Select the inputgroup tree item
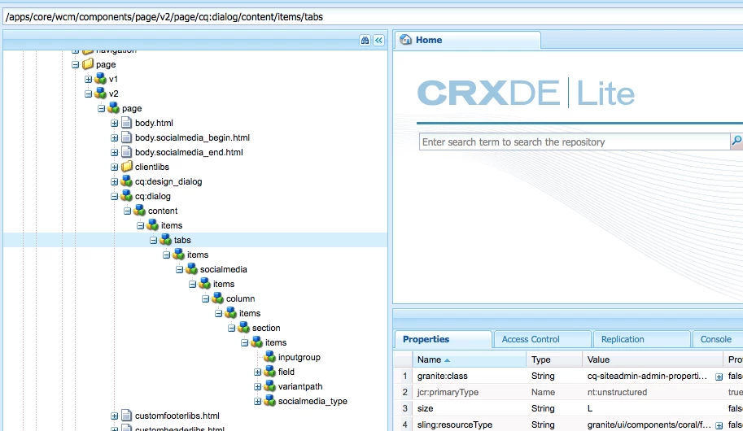 click(x=299, y=357)
